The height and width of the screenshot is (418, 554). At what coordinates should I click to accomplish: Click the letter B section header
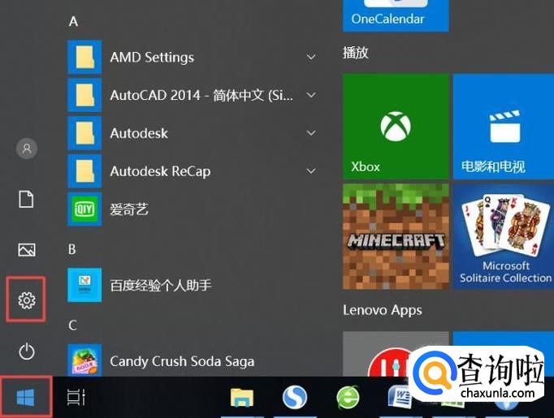coord(72,248)
